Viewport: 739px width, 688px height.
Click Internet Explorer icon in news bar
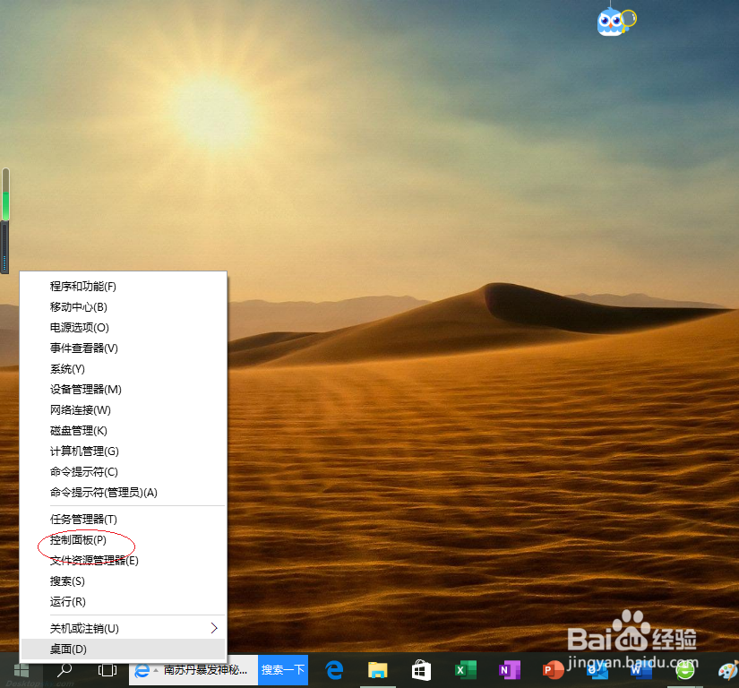pos(142,670)
